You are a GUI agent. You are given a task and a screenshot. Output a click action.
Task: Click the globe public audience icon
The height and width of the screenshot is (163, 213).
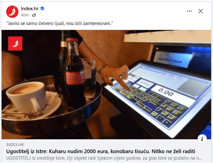[34, 15]
